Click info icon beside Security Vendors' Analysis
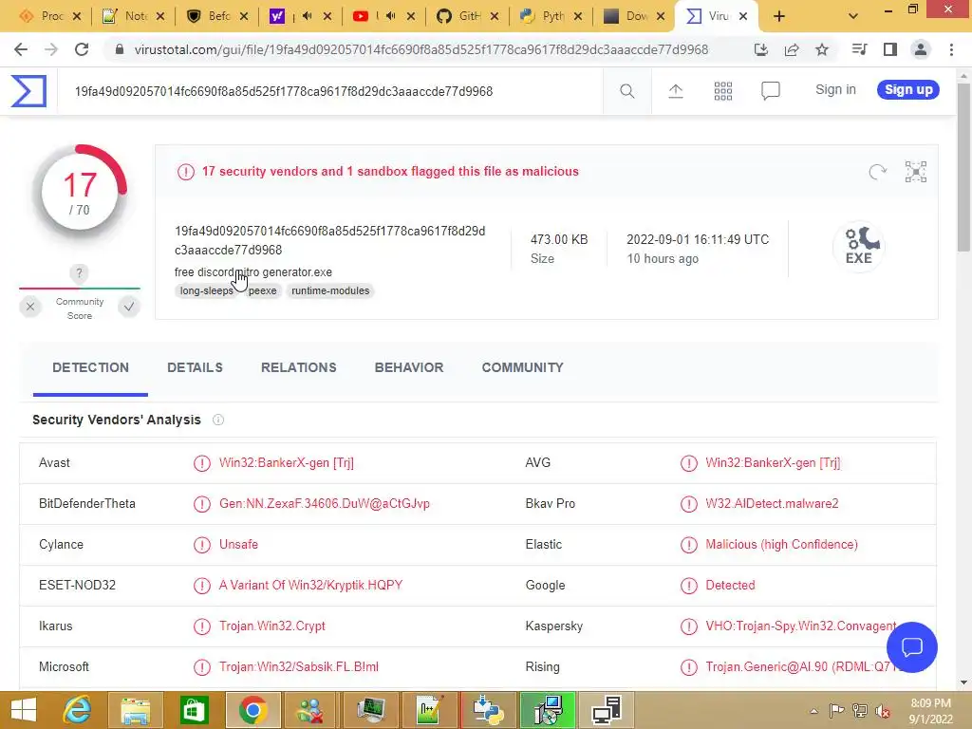The image size is (972, 729). (x=218, y=420)
